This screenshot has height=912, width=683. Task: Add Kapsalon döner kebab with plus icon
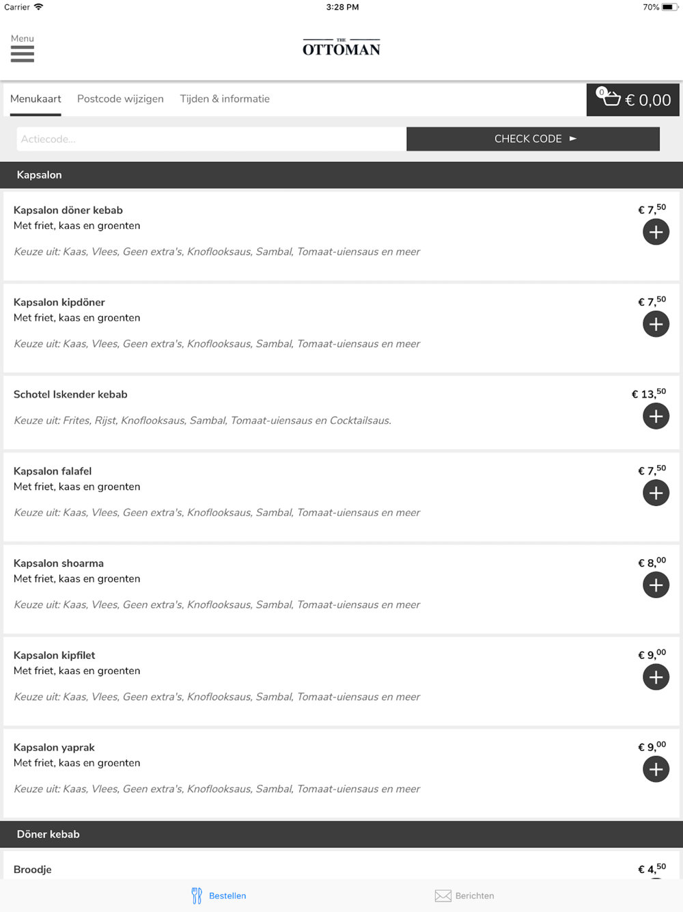[656, 232]
